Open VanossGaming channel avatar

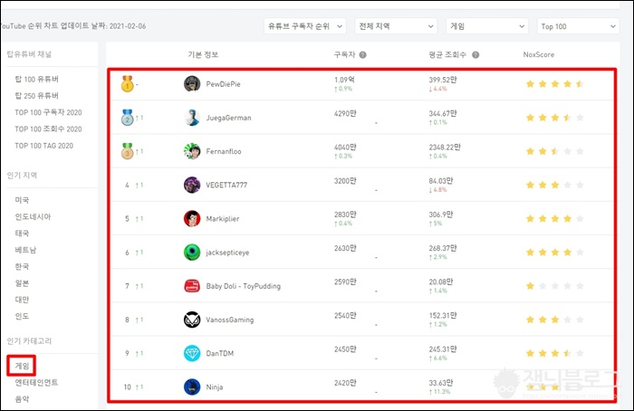[x=192, y=320]
